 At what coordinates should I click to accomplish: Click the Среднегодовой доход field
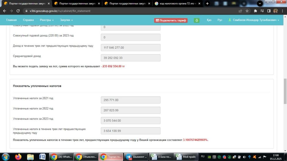click(x=131, y=58)
